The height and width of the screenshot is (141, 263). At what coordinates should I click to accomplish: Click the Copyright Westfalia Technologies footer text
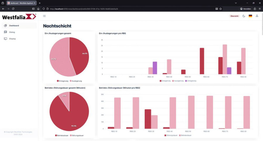point(18,133)
